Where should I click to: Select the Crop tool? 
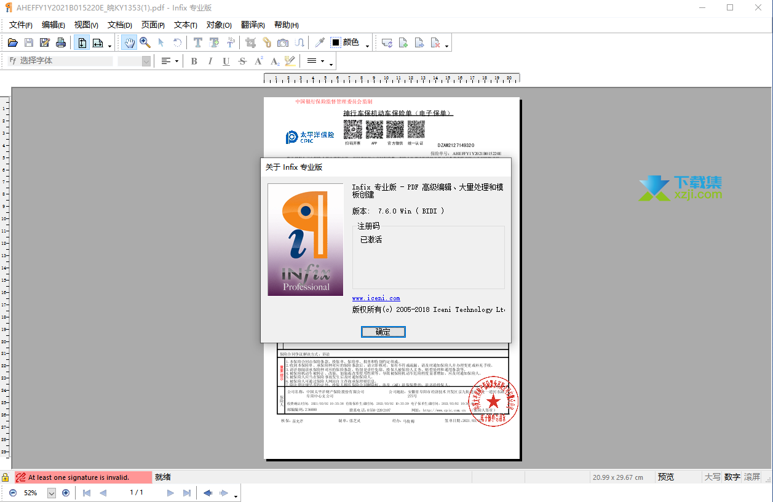251,42
